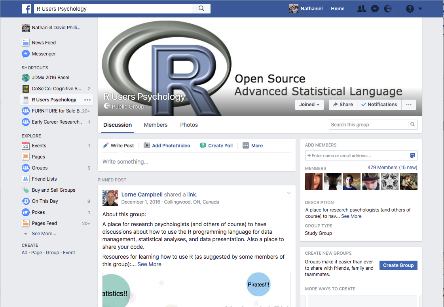Open the Pages Feed icon

pos(26,223)
